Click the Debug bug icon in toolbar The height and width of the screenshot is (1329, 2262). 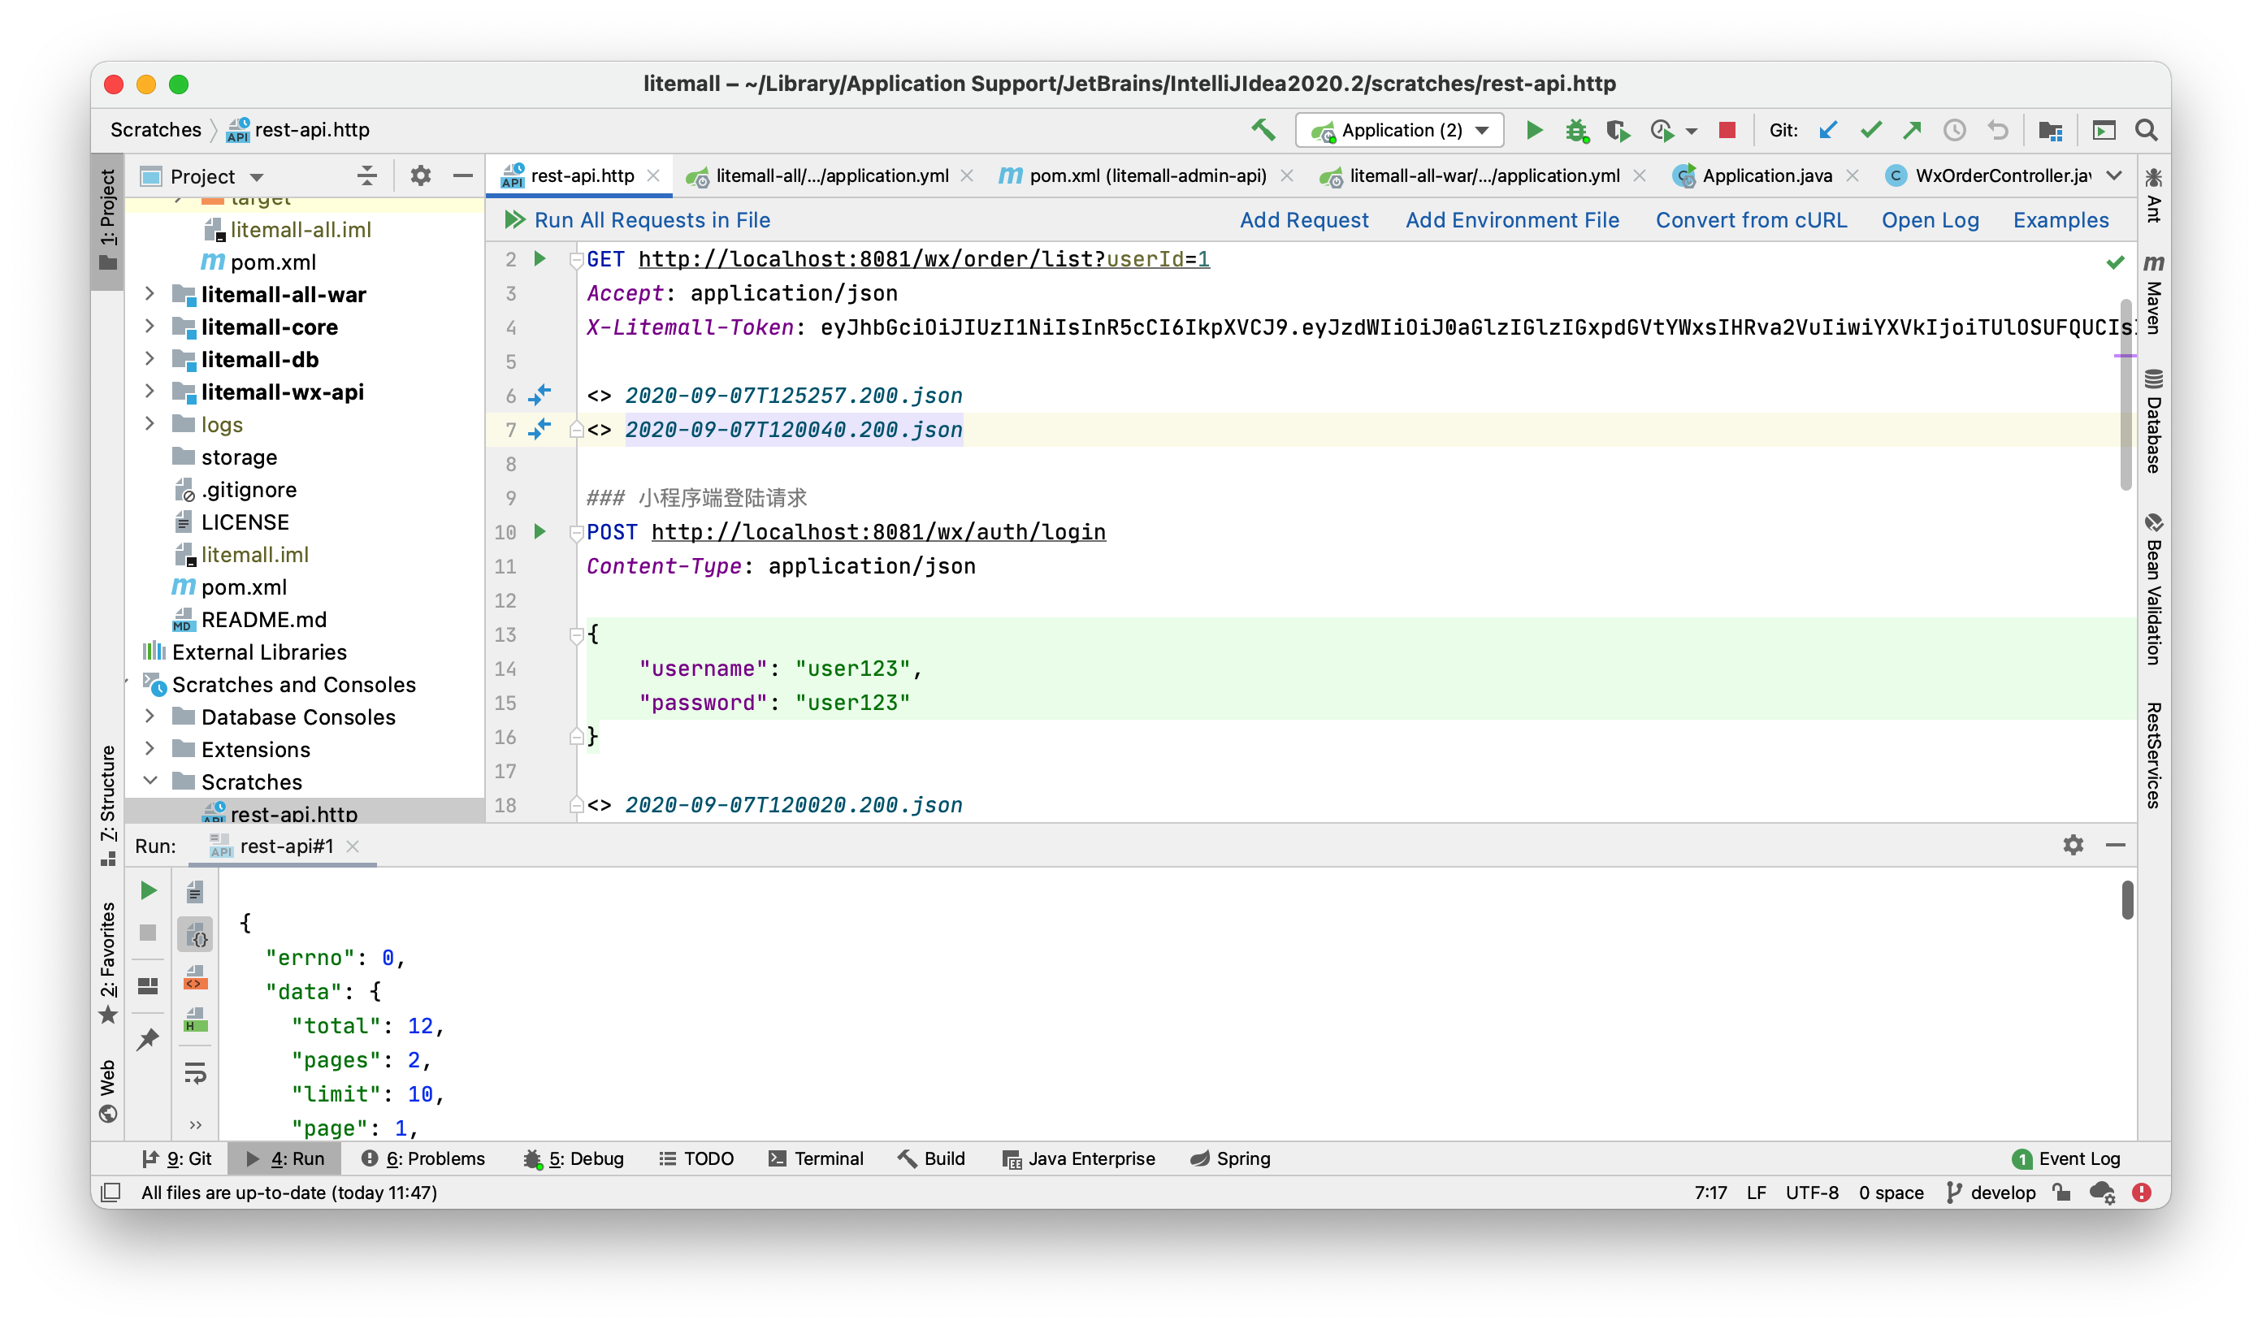click(x=1576, y=130)
